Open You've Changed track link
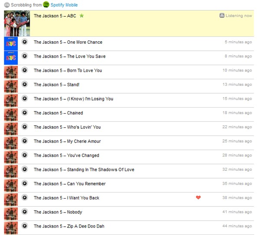Image resolution: width=260 pixels, height=235 pixels. (x=83, y=156)
